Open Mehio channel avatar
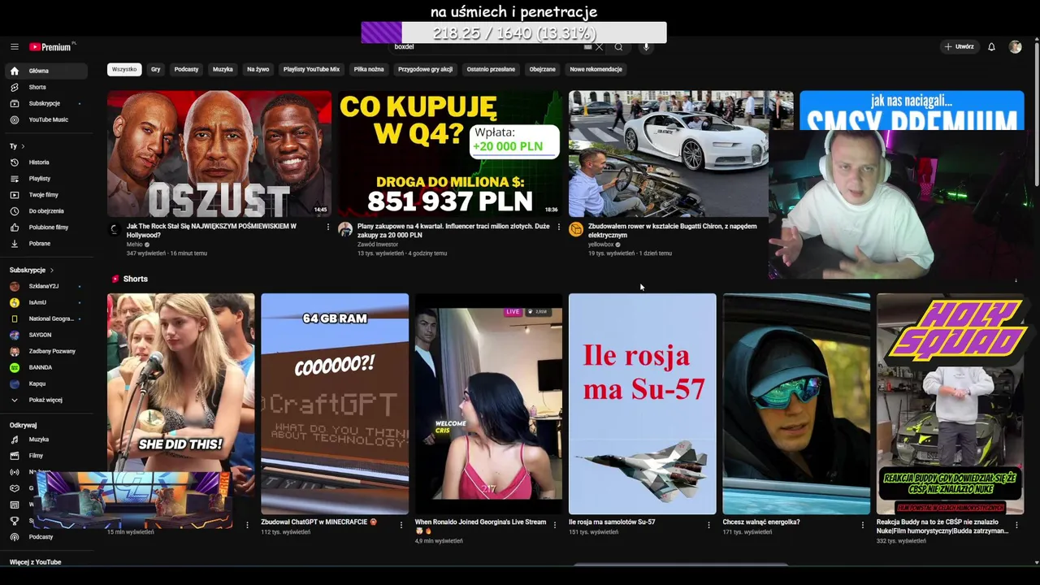This screenshot has width=1040, height=585. tap(115, 229)
